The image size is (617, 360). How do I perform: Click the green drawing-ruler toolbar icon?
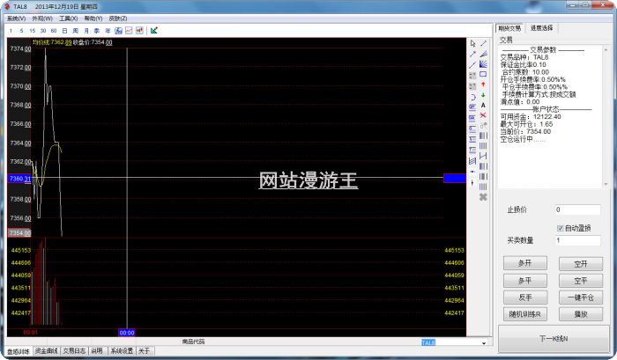click(154, 31)
